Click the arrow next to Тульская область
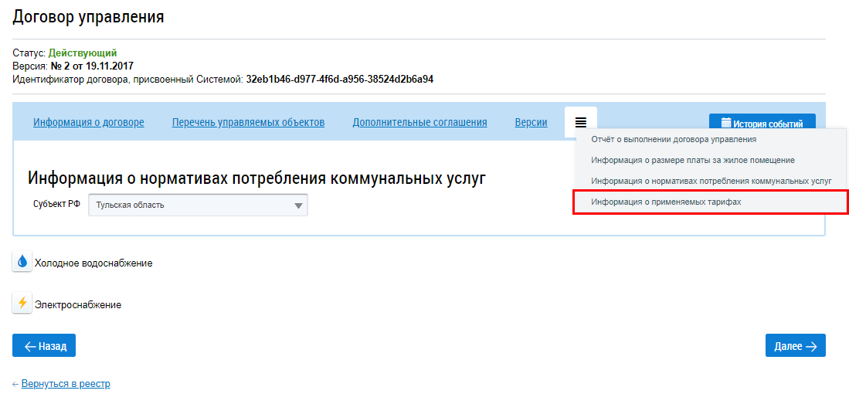The width and height of the screenshot is (849, 404). [298, 205]
